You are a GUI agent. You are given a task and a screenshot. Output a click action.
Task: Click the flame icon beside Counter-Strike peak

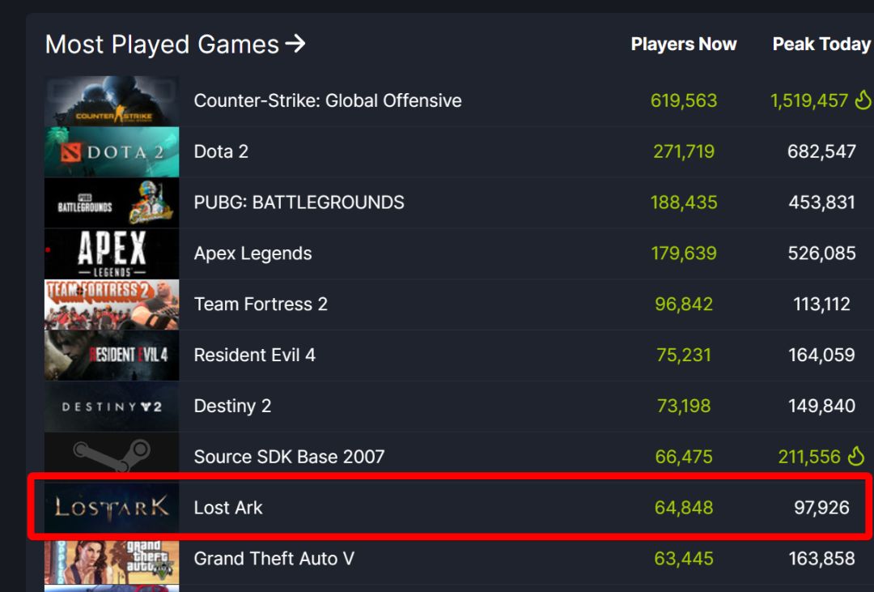click(x=863, y=100)
